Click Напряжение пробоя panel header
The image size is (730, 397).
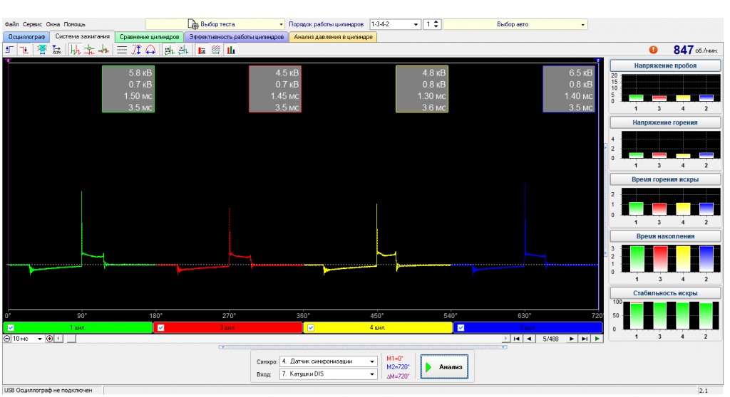click(665, 65)
